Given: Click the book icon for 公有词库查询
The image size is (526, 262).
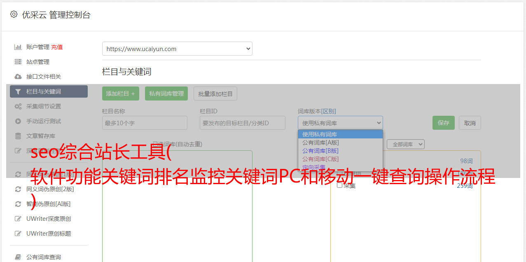Looking at the screenshot, I should coord(18,257).
